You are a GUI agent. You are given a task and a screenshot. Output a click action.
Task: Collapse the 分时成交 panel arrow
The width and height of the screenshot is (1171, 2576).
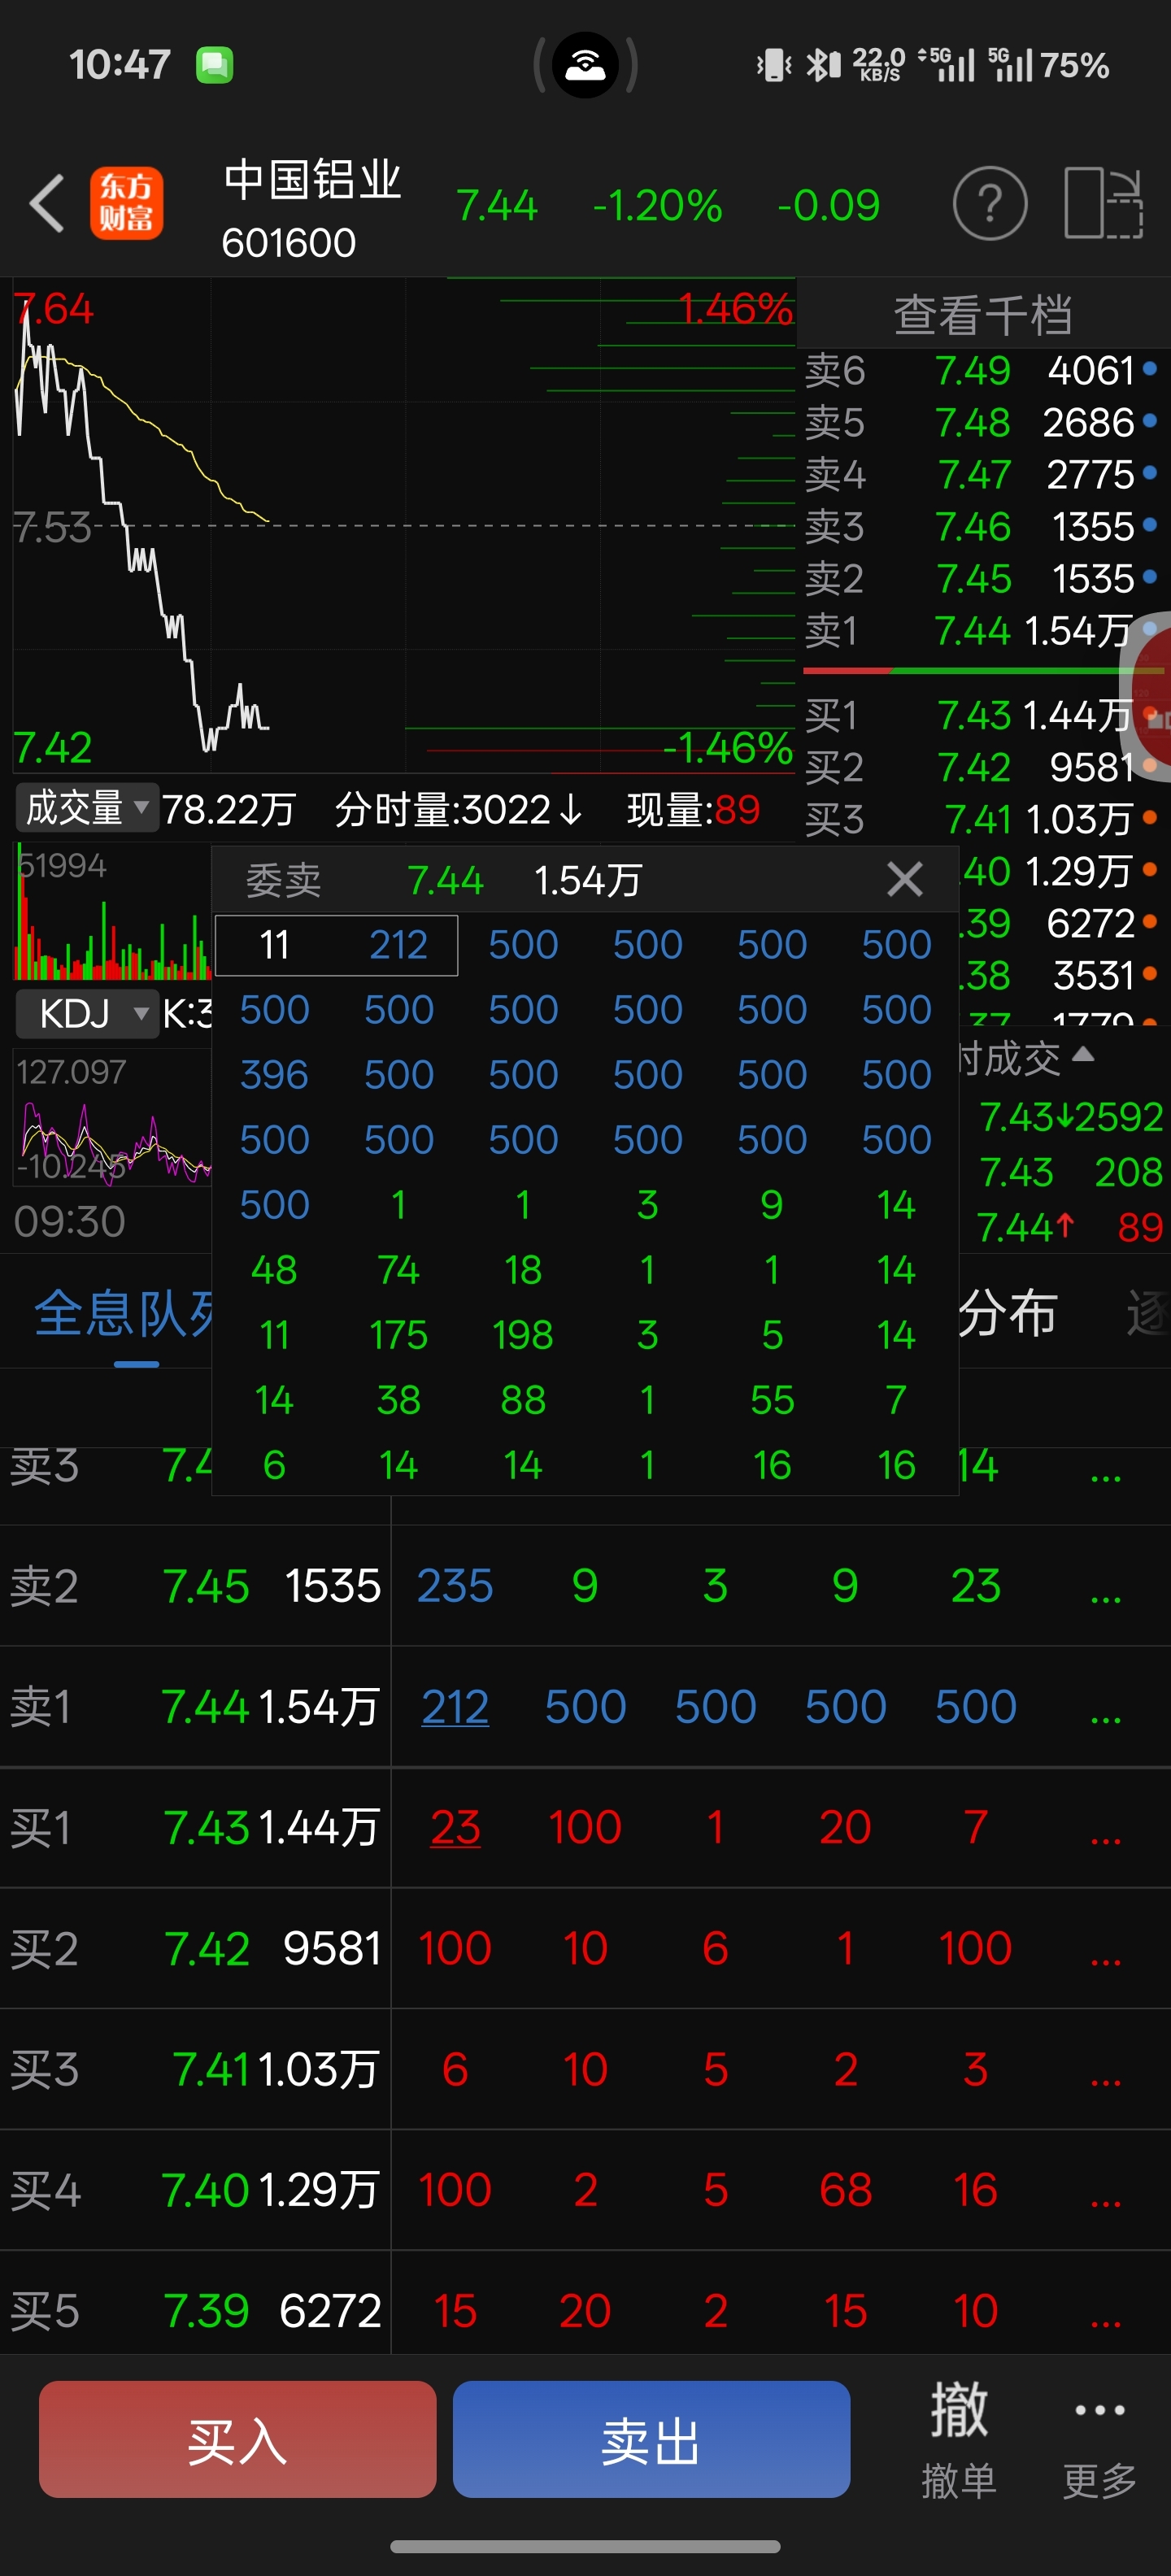pyautogui.click(x=1082, y=1055)
